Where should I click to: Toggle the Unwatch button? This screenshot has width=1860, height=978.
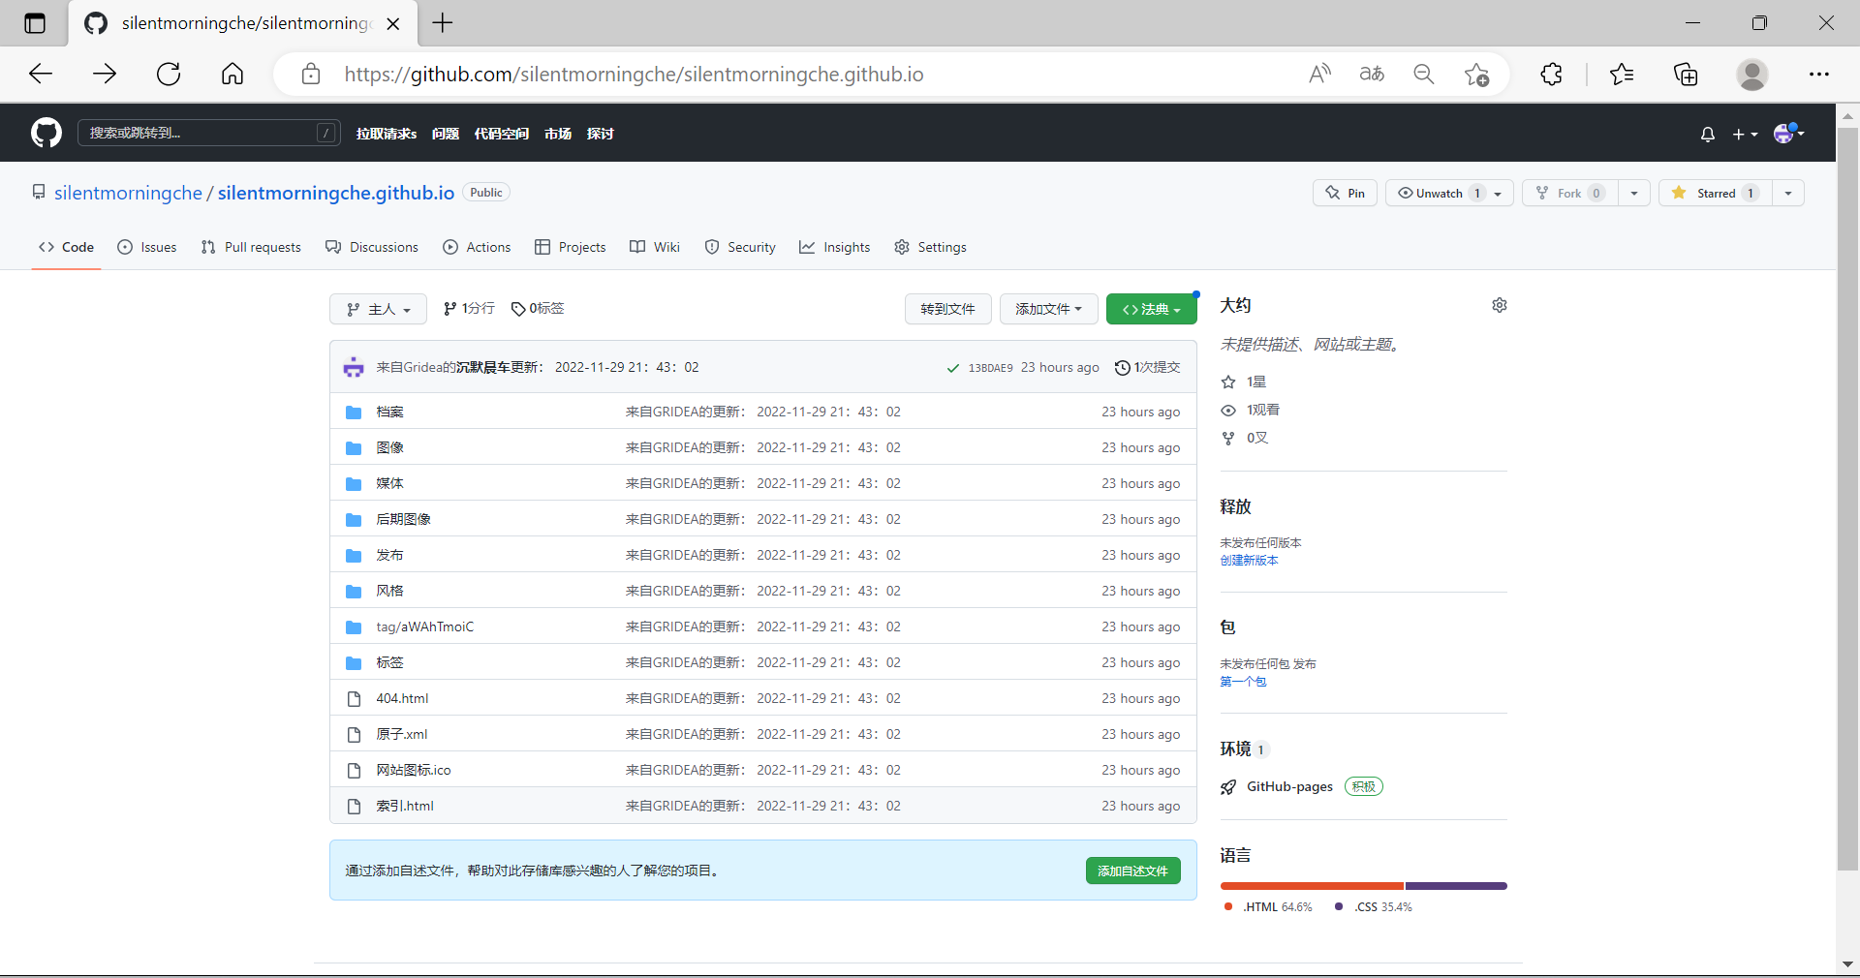pyautogui.click(x=1438, y=194)
